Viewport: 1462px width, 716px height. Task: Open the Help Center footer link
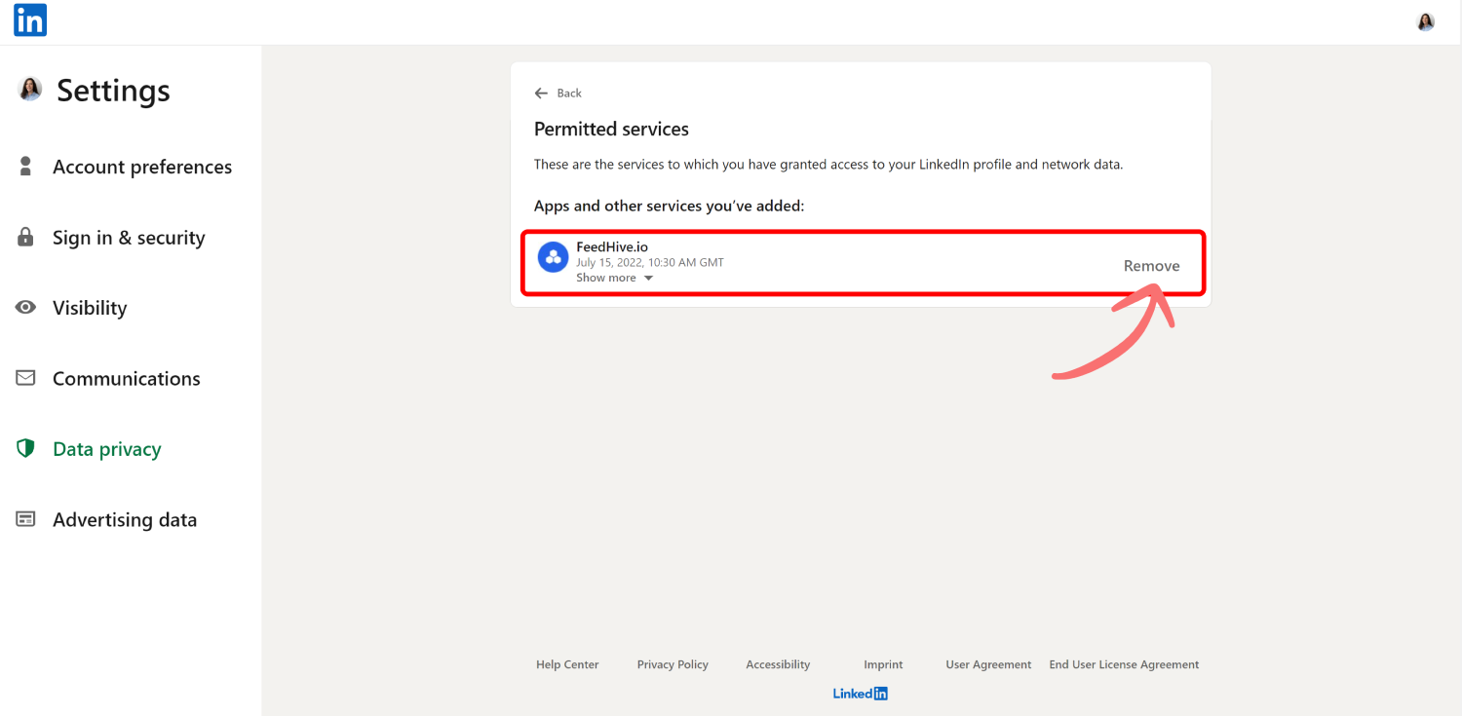point(567,664)
